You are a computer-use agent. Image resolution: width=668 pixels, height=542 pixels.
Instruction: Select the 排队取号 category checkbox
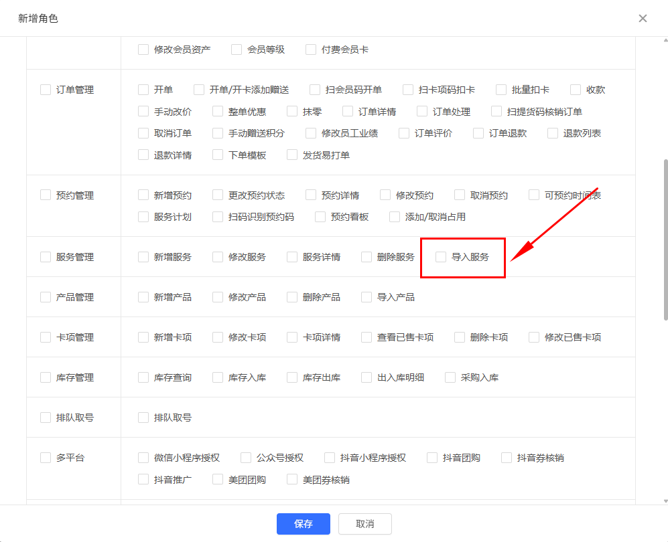46,418
